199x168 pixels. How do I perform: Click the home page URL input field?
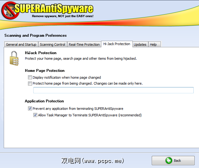[113, 90]
